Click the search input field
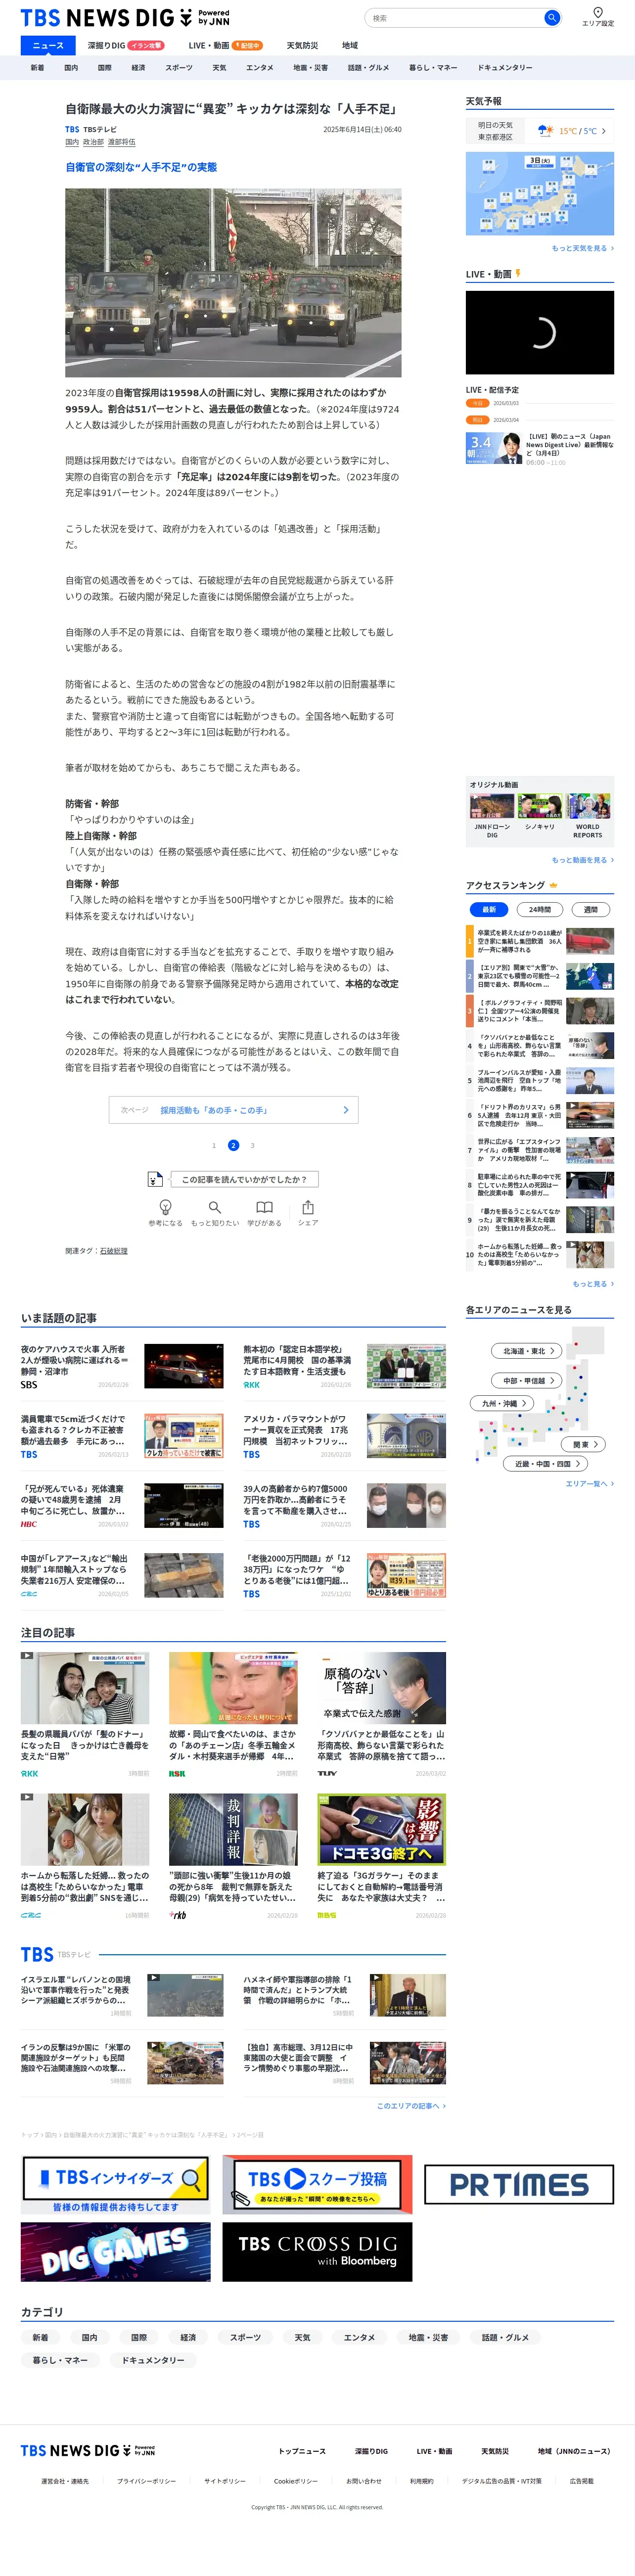This screenshot has width=635, height=2576. coord(454,18)
